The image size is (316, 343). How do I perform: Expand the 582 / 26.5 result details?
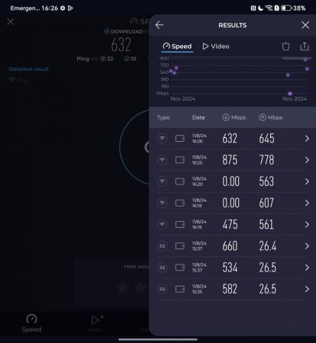(307, 289)
